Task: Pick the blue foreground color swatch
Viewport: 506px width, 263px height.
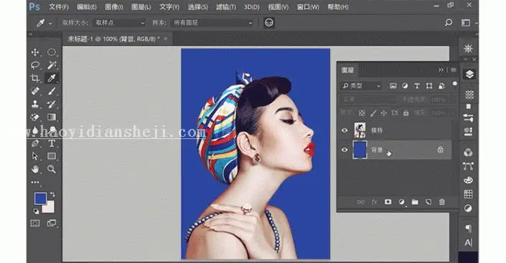Action: point(40,199)
